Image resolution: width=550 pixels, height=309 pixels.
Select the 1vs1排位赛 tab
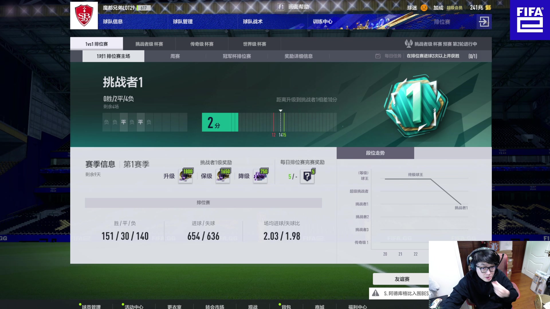click(97, 44)
